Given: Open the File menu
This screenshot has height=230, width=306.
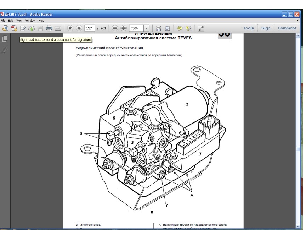Looking at the screenshot, I should [3, 21].
